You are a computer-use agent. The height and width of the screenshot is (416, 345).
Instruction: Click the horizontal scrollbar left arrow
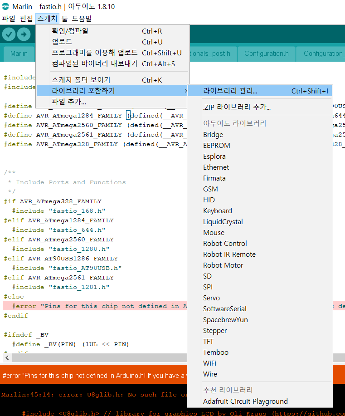(x=7, y=357)
